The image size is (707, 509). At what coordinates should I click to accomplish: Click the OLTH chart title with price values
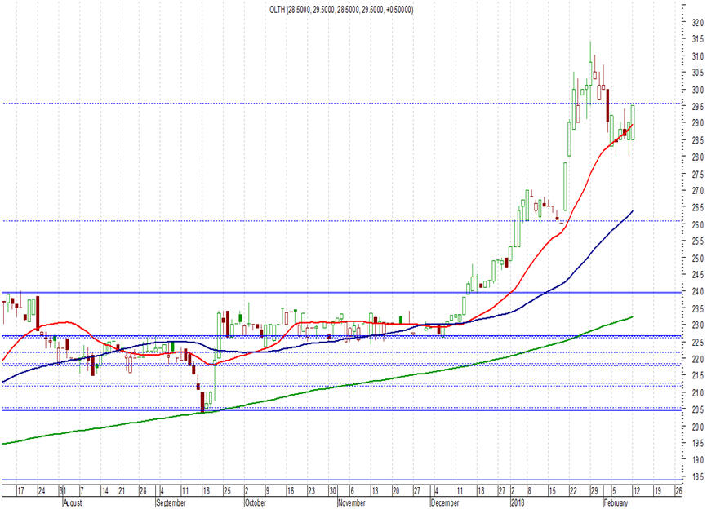[x=341, y=10]
